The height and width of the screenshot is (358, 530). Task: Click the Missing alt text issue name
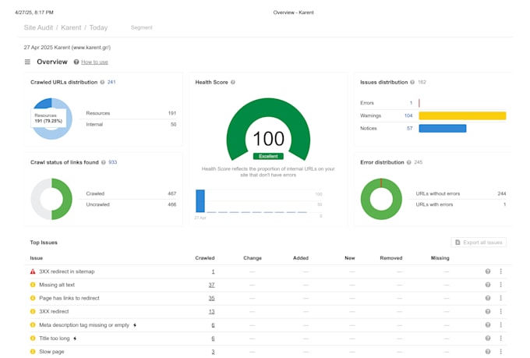(x=57, y=285)
